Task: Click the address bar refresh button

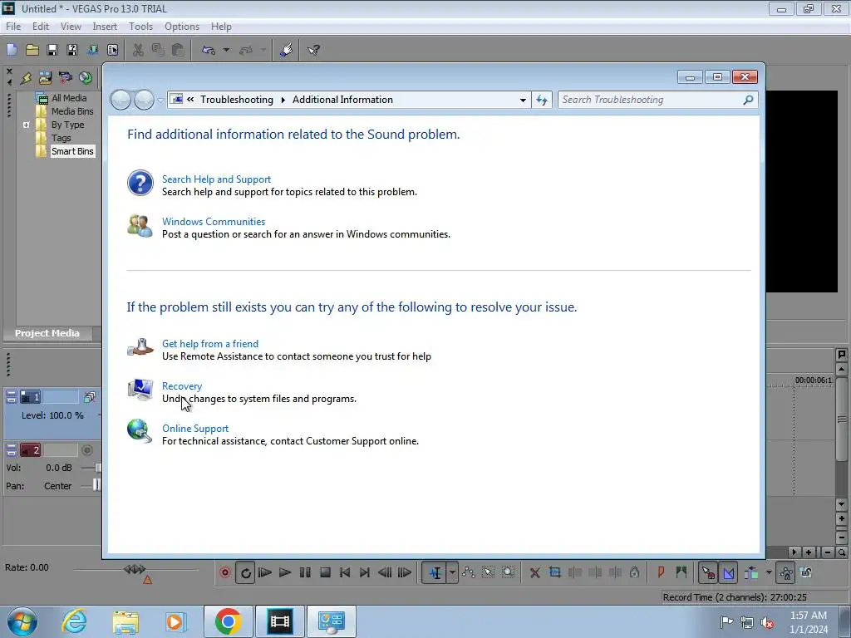Action: 542,100
